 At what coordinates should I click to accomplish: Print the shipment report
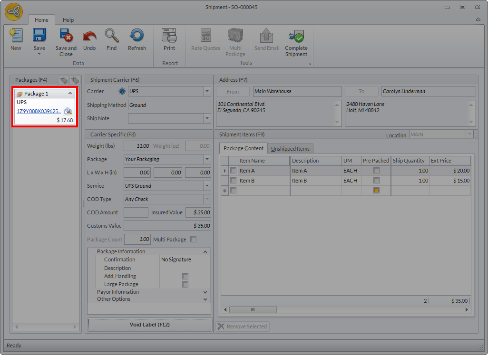click(x=169, y=37)
